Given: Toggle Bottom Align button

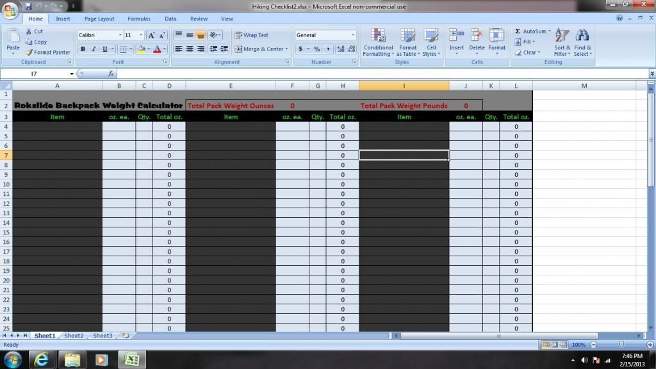Looking at the screenshot, I should [x=201, y=35].
